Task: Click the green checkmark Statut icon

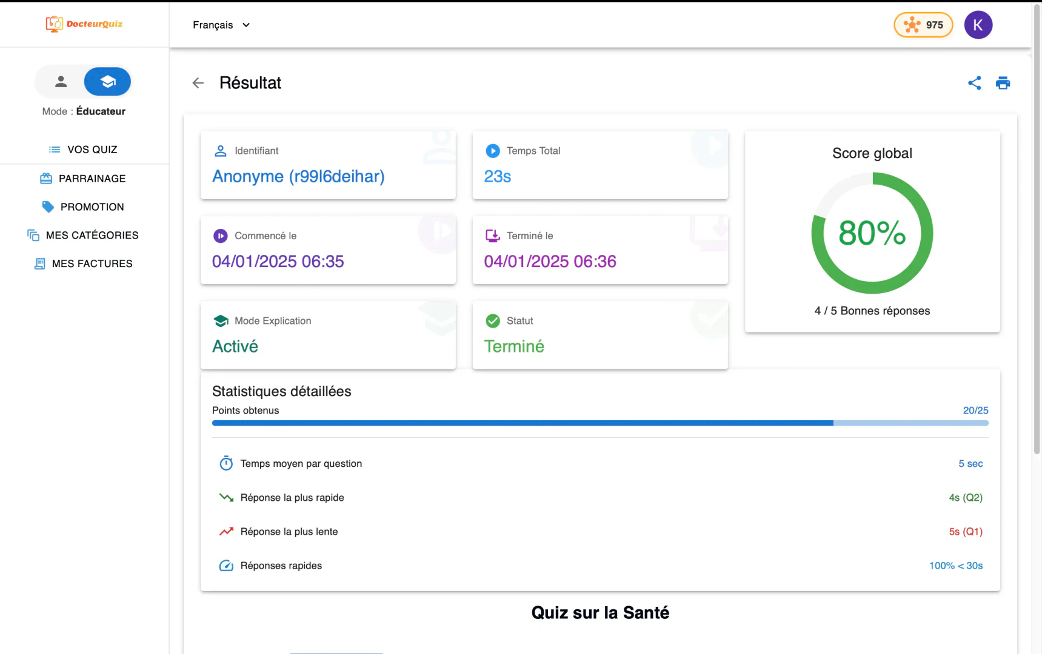Action: (493, 320)
